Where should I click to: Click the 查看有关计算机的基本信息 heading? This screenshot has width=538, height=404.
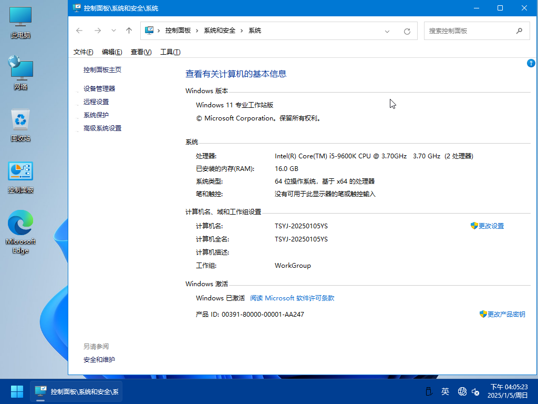point(236,74)
